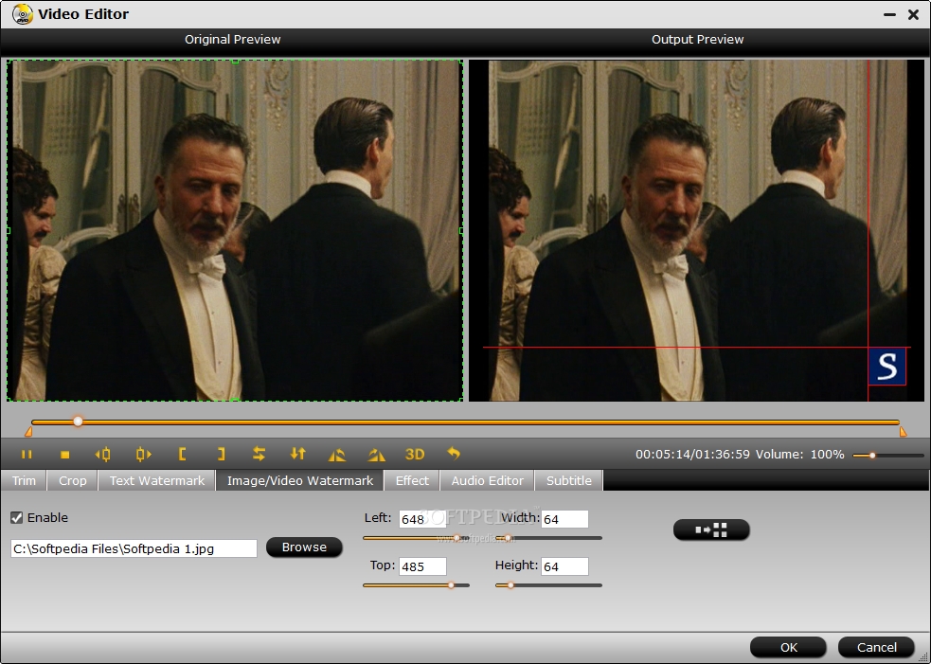Select the Image/Video Watermark tab
The image size is (931, 664).
[300, 480]
